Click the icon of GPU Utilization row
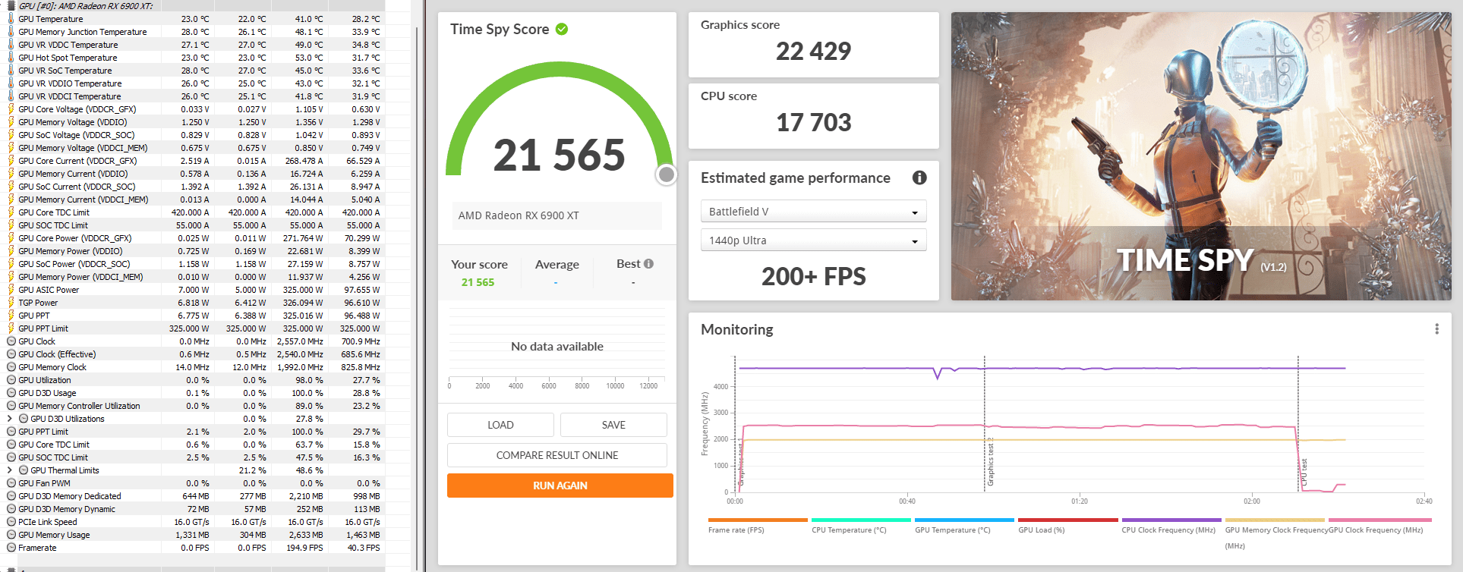 (11, 380)
